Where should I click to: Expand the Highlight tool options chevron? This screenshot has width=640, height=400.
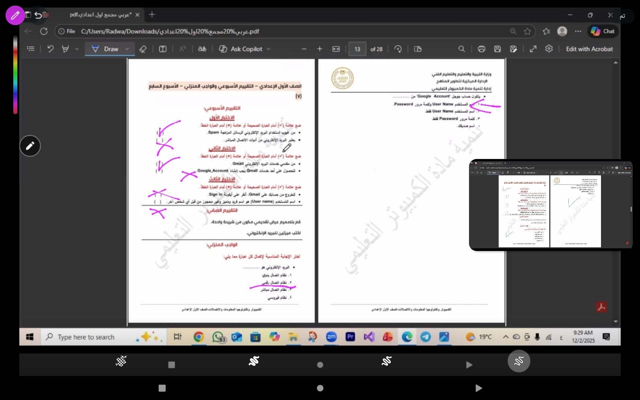point(77,49)
